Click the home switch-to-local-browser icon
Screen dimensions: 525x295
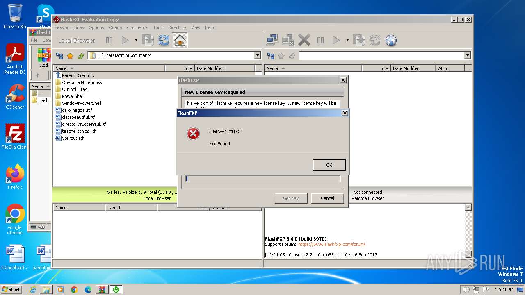(x=180, y=40)
